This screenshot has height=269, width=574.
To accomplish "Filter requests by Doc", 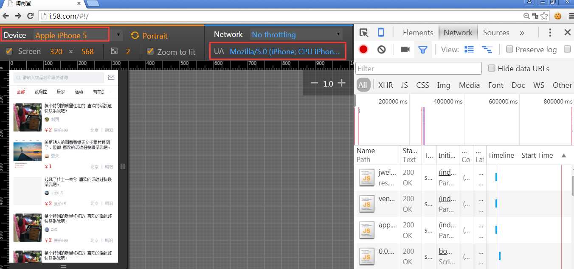I will point(518,85).
